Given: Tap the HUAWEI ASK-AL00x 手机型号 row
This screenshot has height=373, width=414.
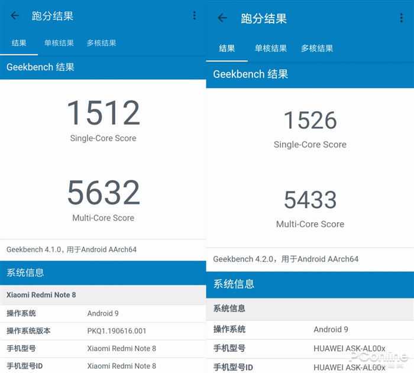Looking at the screenshot, I should [310, 348].
